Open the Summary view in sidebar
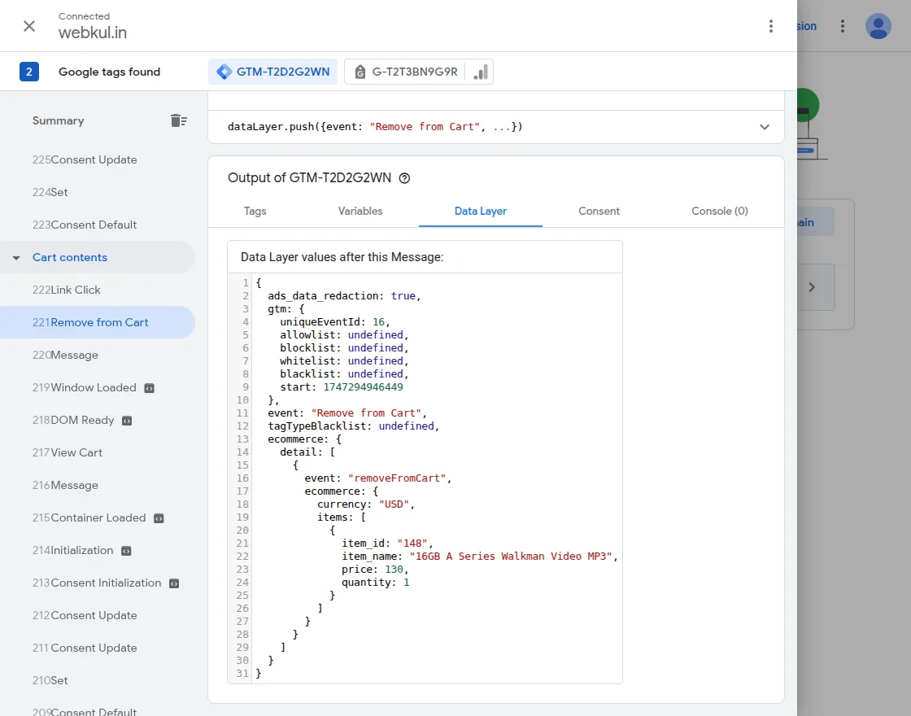The height and width of the screenshot is (716, 911). coord(58,120)
